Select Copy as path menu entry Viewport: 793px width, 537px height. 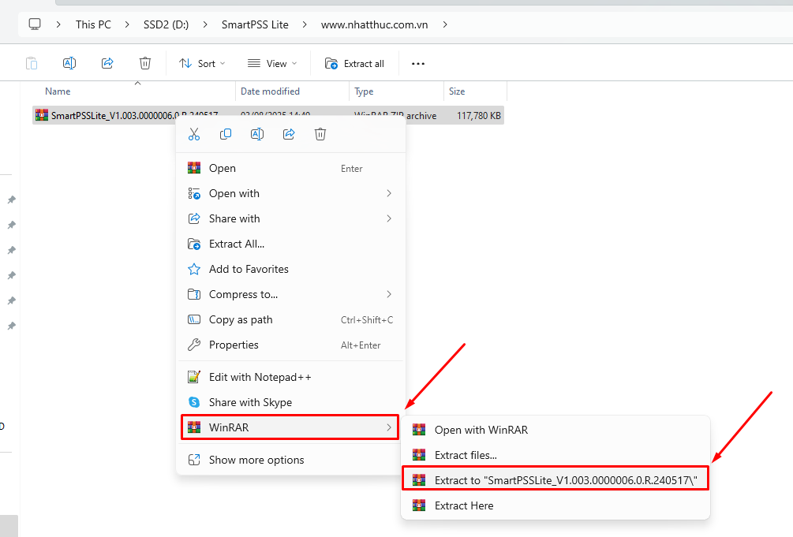click(290, 320)
